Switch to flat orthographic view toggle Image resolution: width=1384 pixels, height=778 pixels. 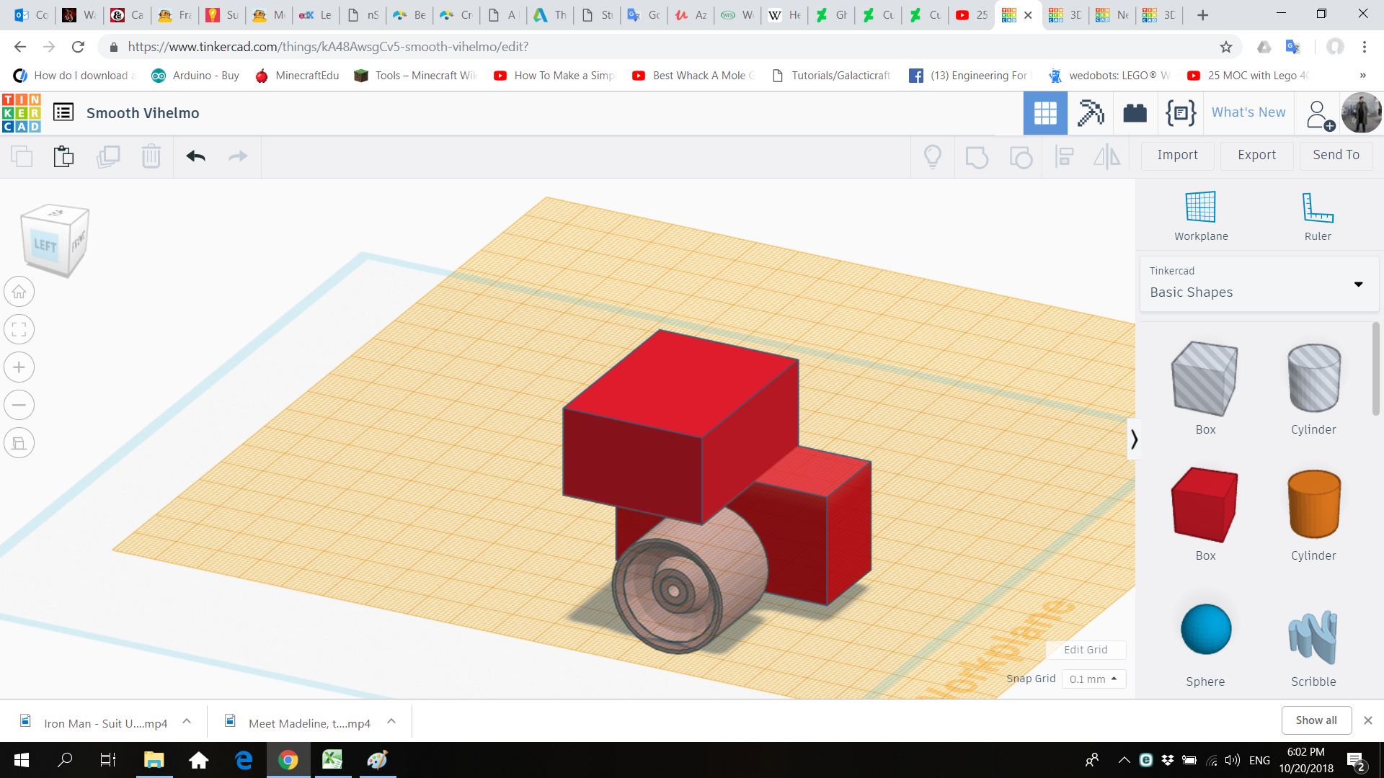coord(19,443)
